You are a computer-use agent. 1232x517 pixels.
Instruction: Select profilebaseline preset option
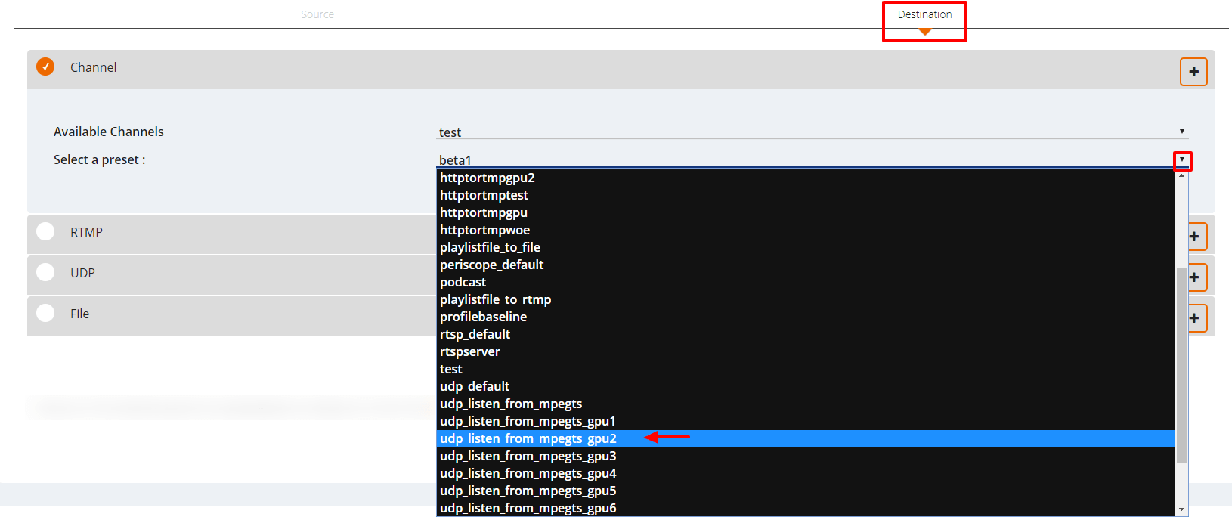tap(806, 317)
